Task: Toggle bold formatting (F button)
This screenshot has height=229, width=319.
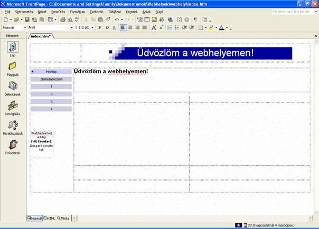Action: (99, 27)
